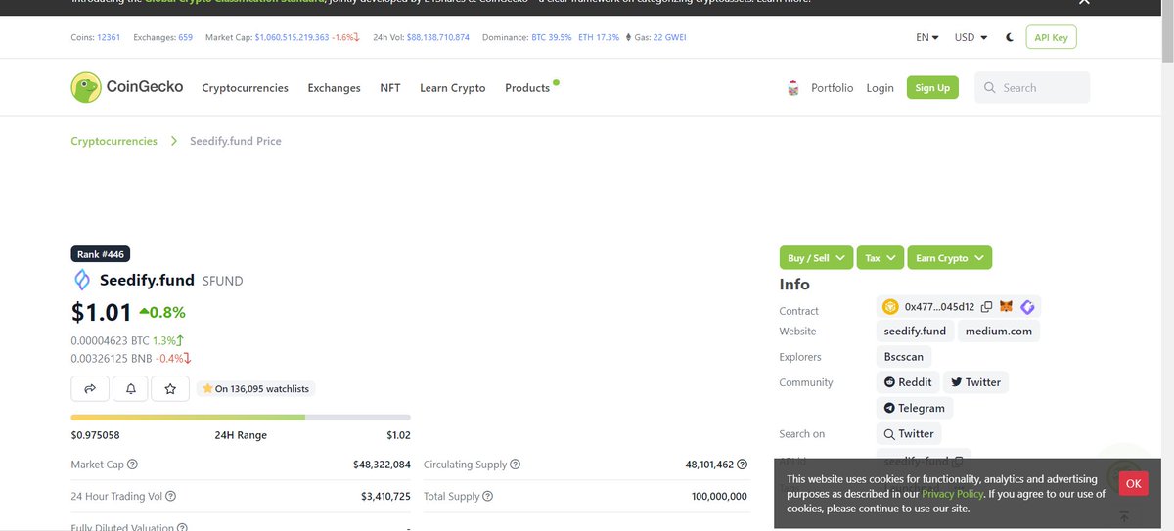Viewport: 1174px width, 531px height.
Task: Click ETH 17.3% dominance link
Action: click(x=599, y=37)
